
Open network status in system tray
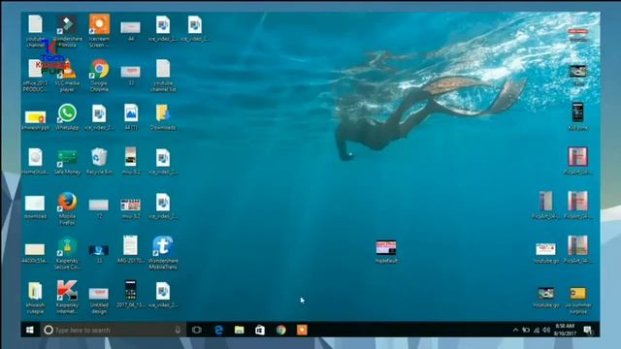click(x=537, y=330)
